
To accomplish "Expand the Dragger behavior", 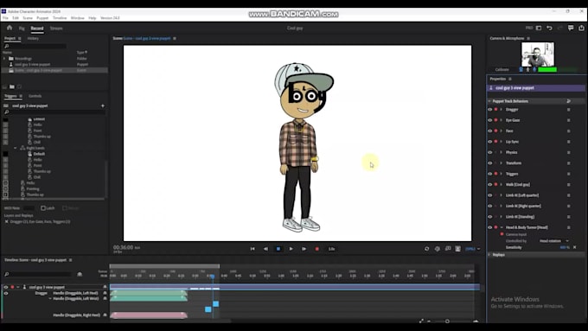I will pyautogui.click(x=501, y=110).
